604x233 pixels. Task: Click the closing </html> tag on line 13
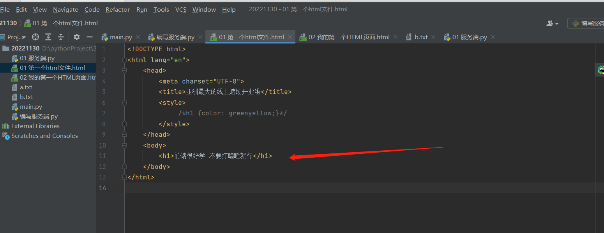(x=141, y=177)
